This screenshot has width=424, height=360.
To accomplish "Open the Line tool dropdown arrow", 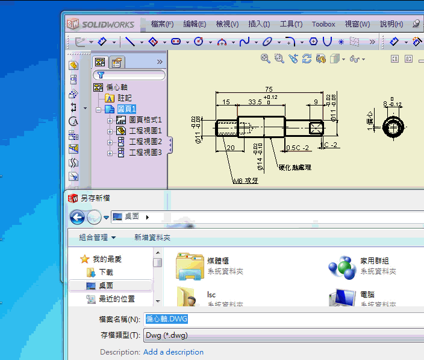I will [142, 42].
